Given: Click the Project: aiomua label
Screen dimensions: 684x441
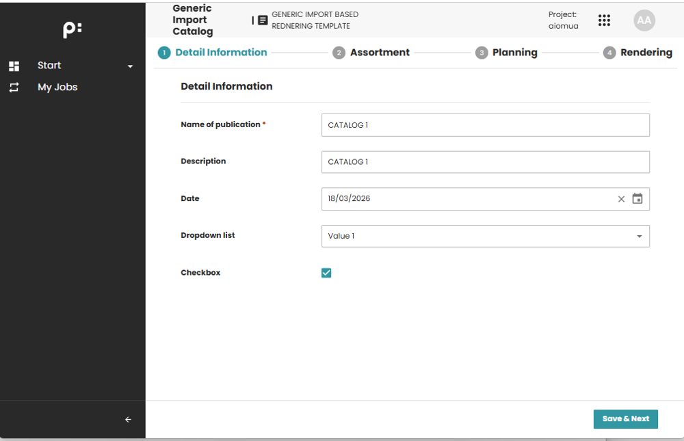Looking at the screenshot, I should point(563,20).
